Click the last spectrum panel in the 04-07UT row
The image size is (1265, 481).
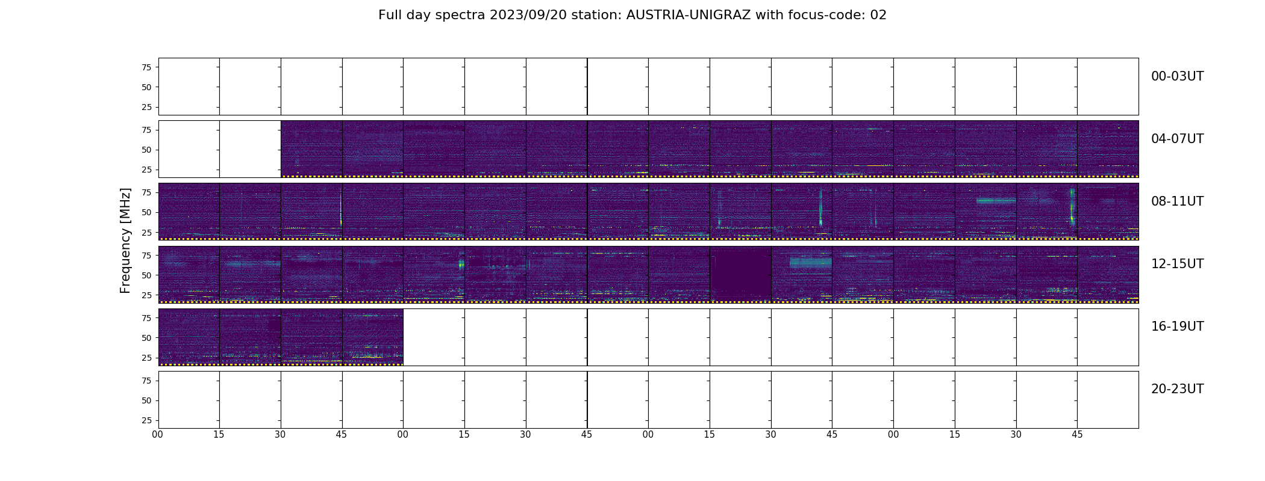(x=1108, y=149)
